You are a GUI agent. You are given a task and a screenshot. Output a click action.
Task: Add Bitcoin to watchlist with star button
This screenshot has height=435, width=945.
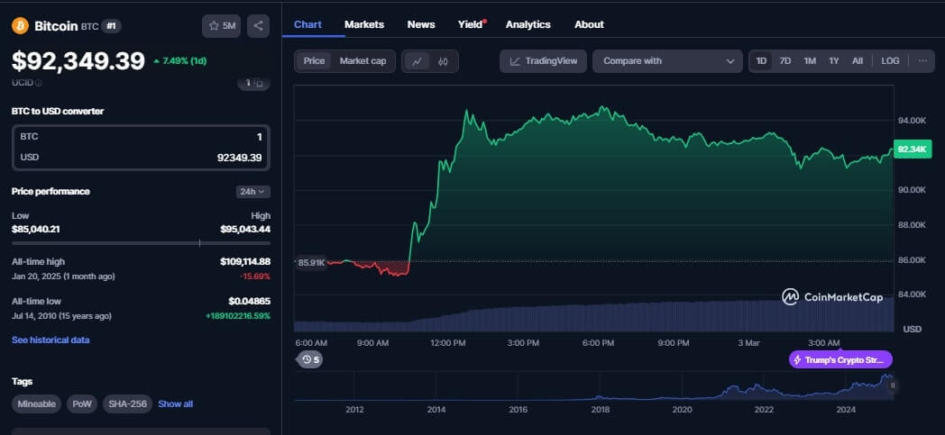coord(221,26)
